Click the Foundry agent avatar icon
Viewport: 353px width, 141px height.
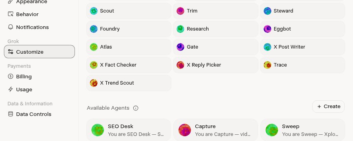pos(94,29)
